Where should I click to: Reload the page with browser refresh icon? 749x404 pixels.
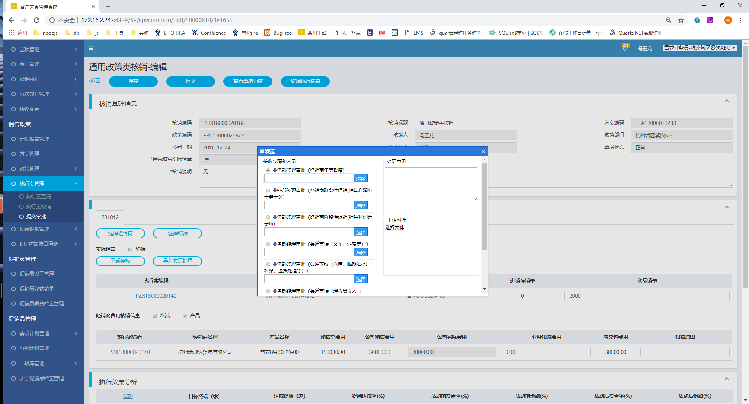tap(37, 20)
